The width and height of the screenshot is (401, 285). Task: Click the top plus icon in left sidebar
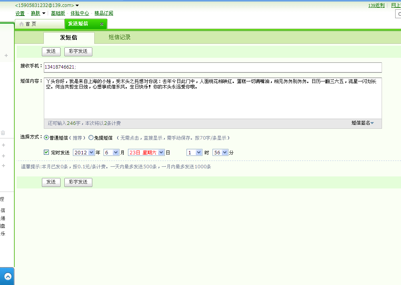6,55
